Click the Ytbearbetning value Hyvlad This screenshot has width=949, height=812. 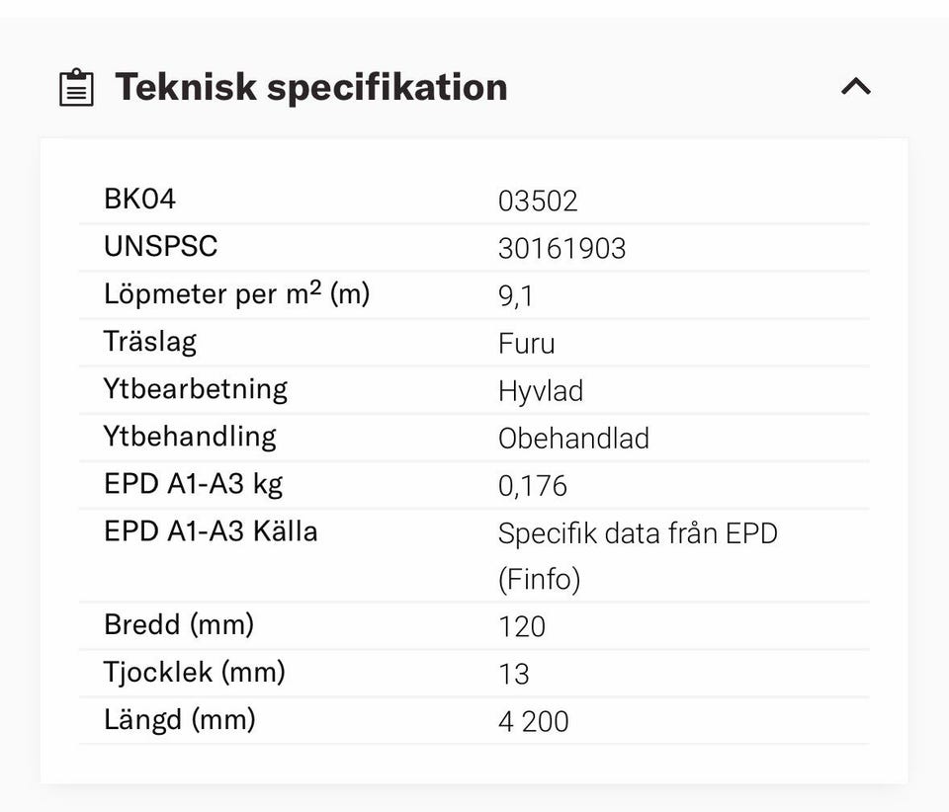tap(541, 391)
